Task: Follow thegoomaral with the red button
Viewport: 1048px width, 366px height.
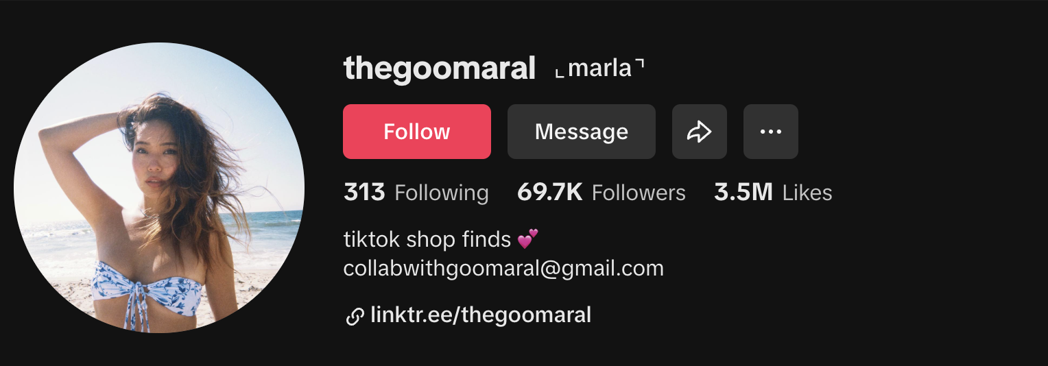Action: tap(417, 132)
